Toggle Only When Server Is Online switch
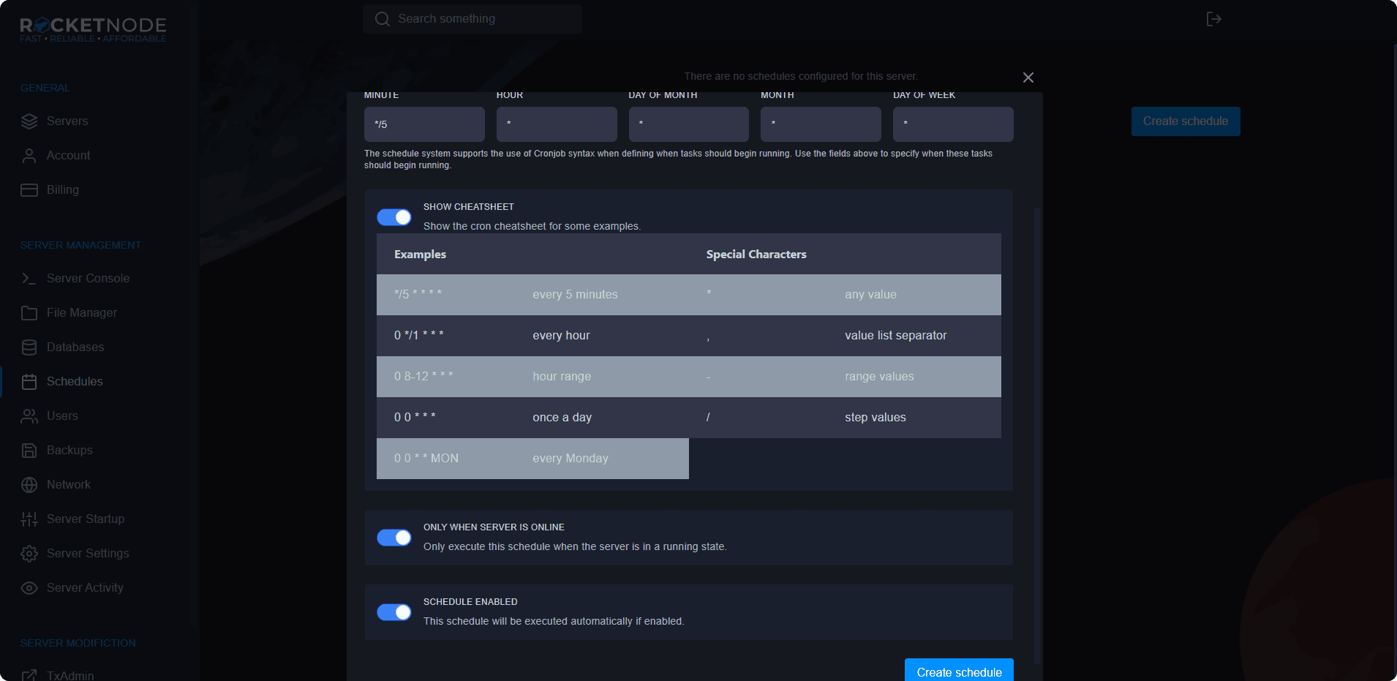Viewport: 1397px width, 681px height. tap(394, 538)
